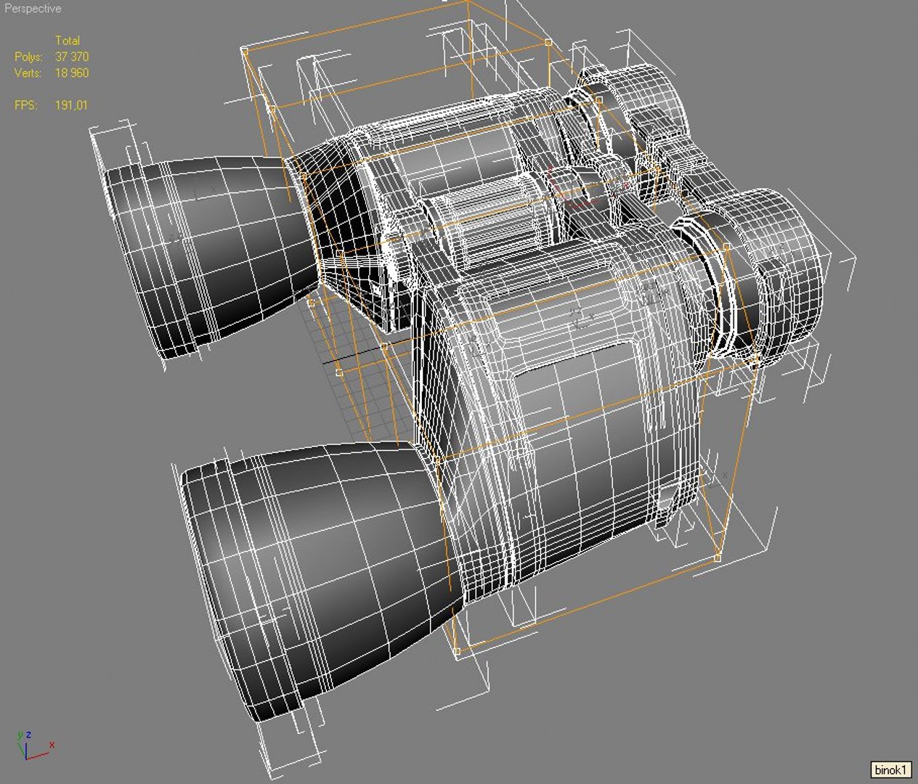
Task: Click the Verts count value 18 960
Action: [x=72, y=73]
